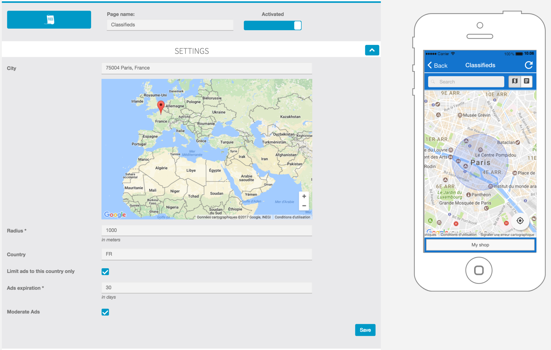Switch to map view in phone preview
The width and height of the screenshot is (551, 350).
(514, 81)
